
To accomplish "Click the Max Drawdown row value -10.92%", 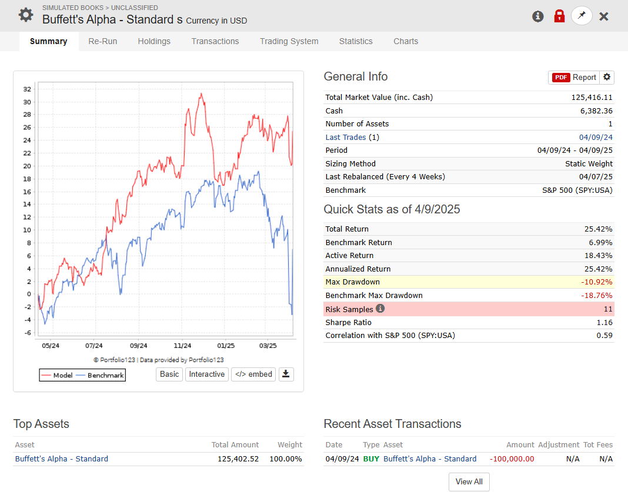I will pyautogui.click(x=596, y=282).
